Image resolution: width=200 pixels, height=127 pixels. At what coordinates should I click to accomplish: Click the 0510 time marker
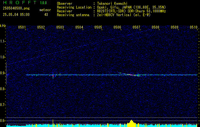[x=194, y=27]
